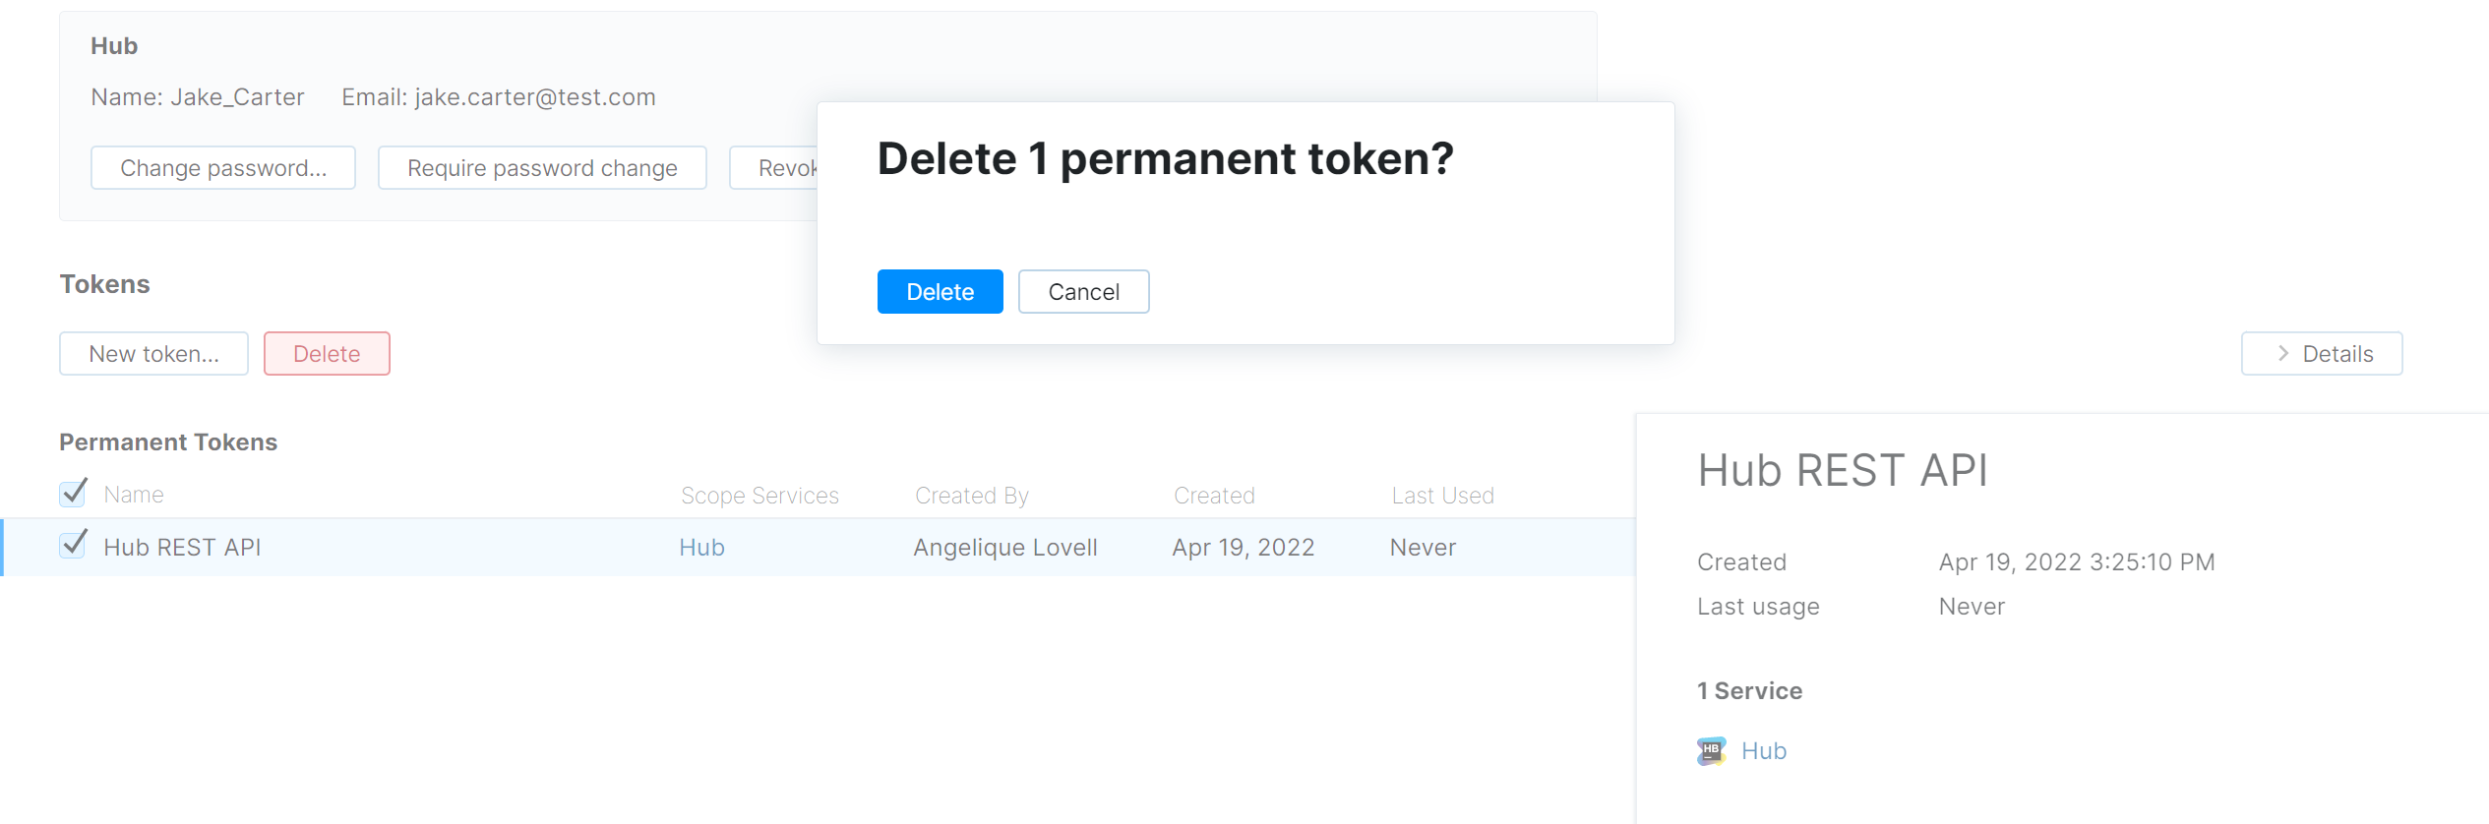Click the Created By column header
Screen dimensions: 2489x824
971,495
